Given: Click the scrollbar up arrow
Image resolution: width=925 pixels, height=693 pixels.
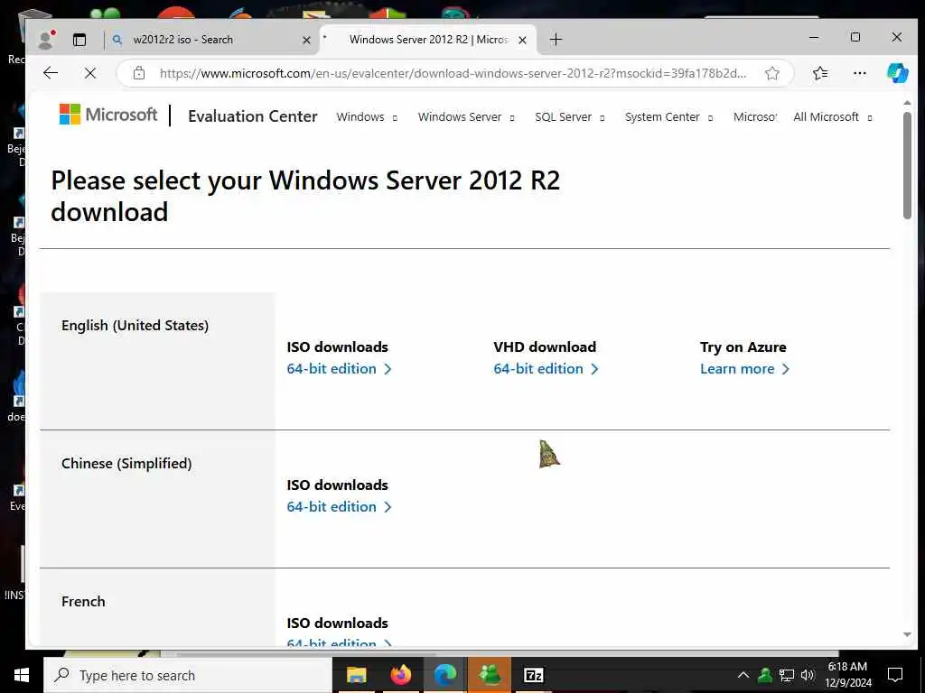Looking at the screenshot, I should coord(907,102).
